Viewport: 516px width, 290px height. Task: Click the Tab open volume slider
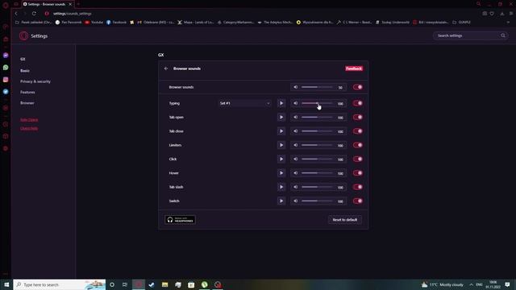point(317,118)
